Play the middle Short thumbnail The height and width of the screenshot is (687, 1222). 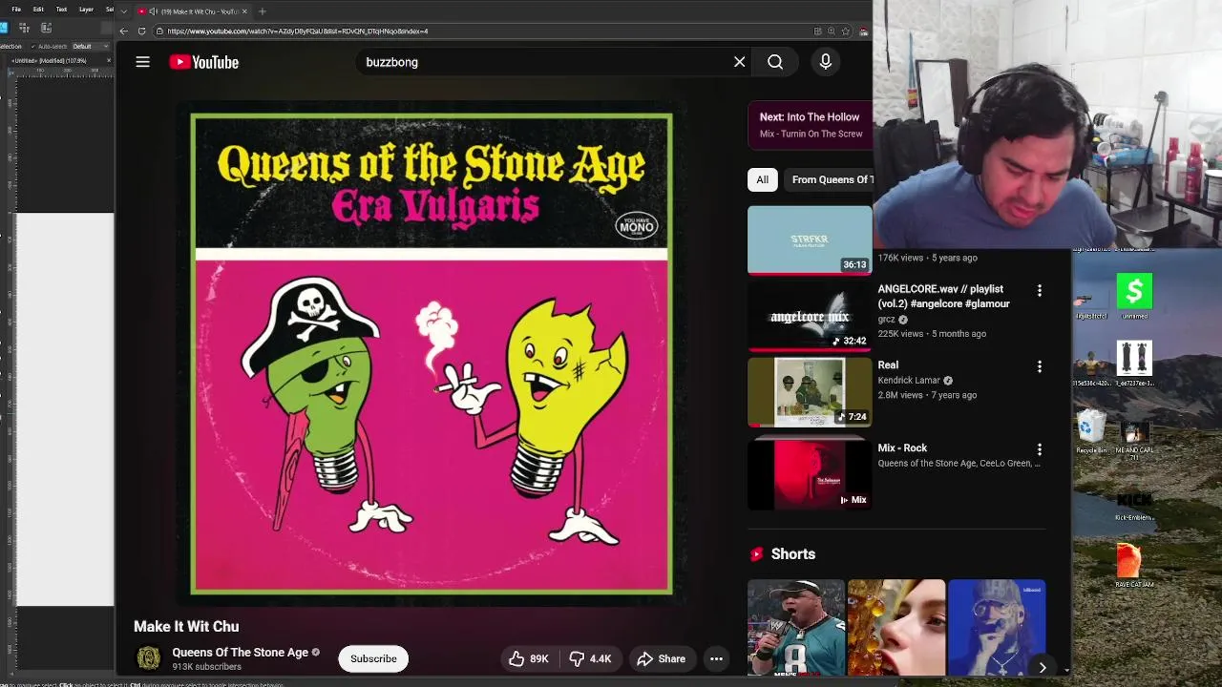(896, 628)
